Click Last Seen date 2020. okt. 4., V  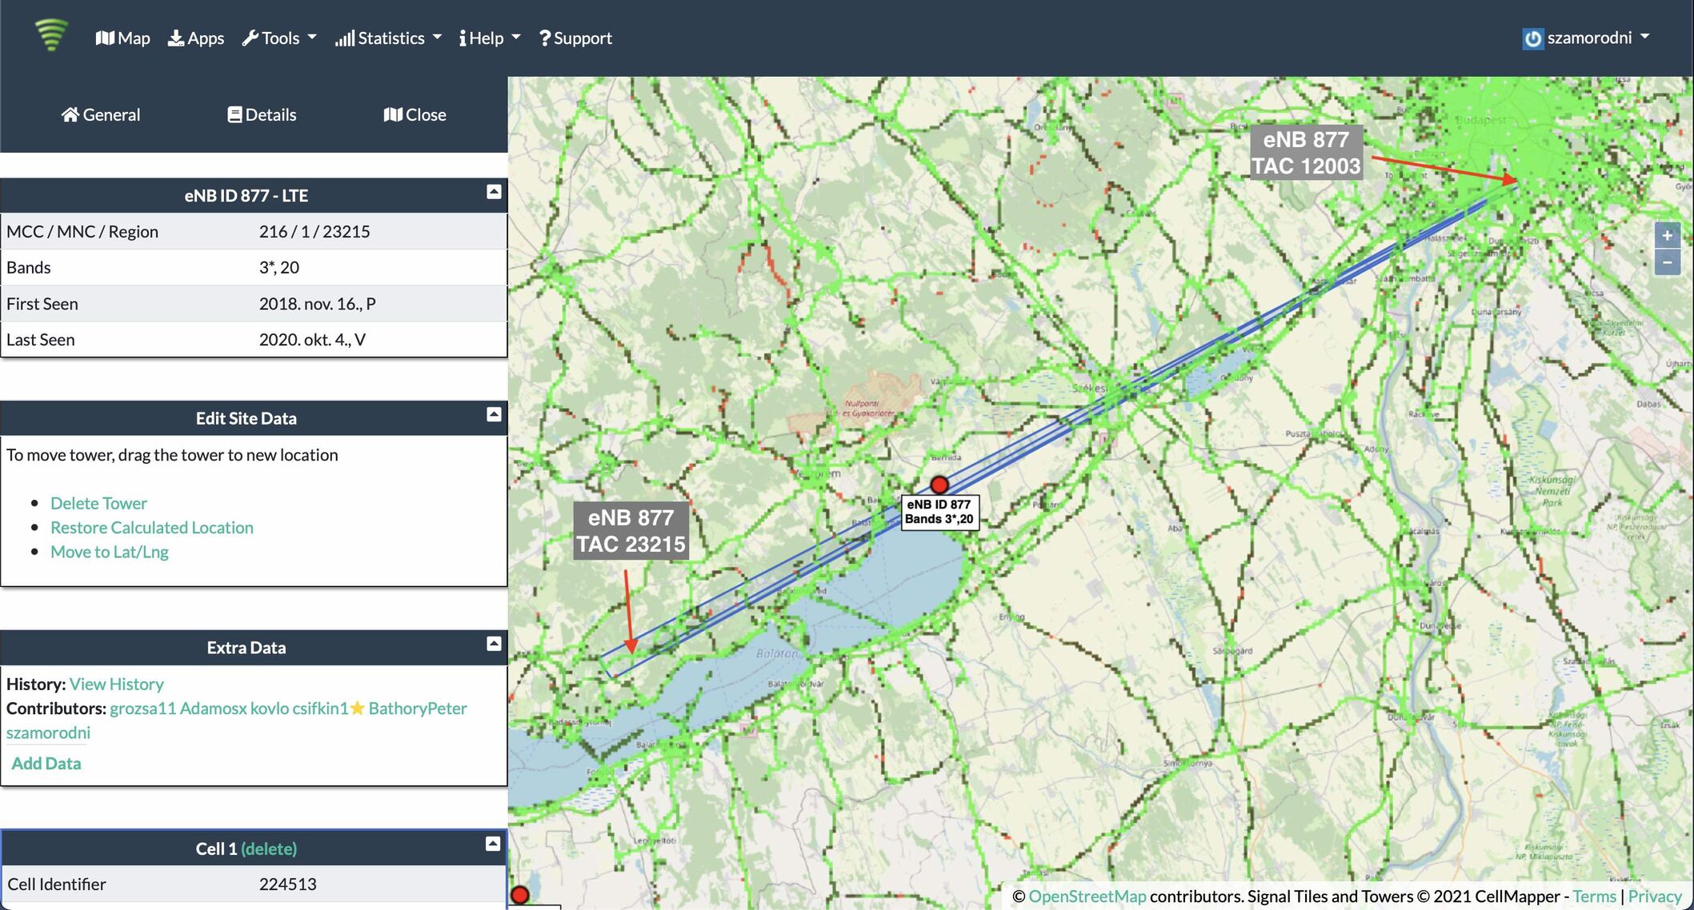[x=312, y=340]
